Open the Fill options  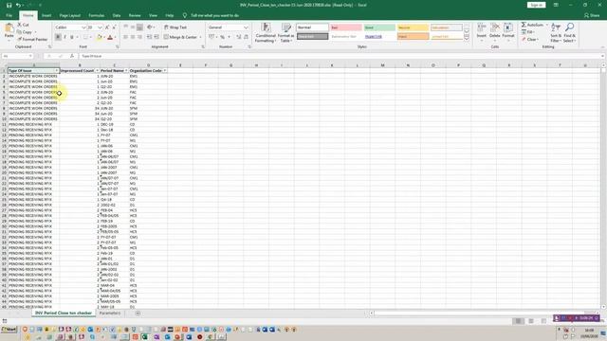(528, 32)
